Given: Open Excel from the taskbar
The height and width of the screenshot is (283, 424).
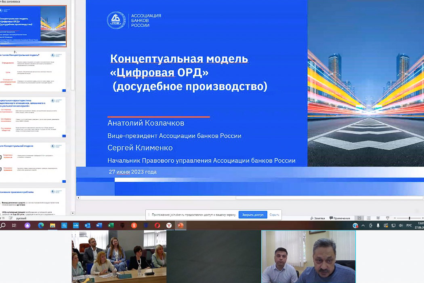Looking at the screenshot, I should pos(111,225).
